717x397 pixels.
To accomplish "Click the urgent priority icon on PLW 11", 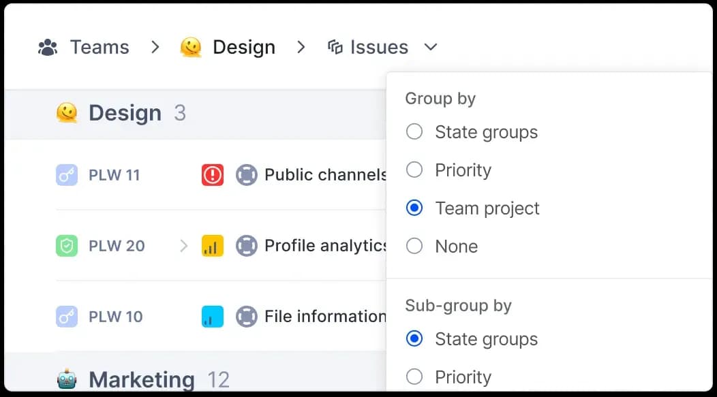I will coord(212,174).
